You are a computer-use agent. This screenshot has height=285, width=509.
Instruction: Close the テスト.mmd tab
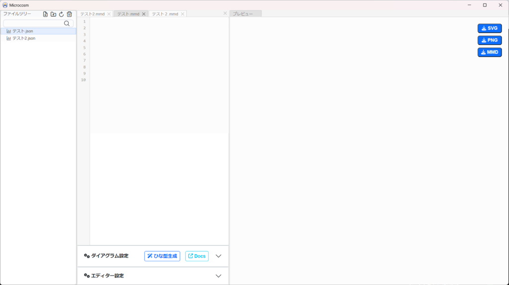144,14
